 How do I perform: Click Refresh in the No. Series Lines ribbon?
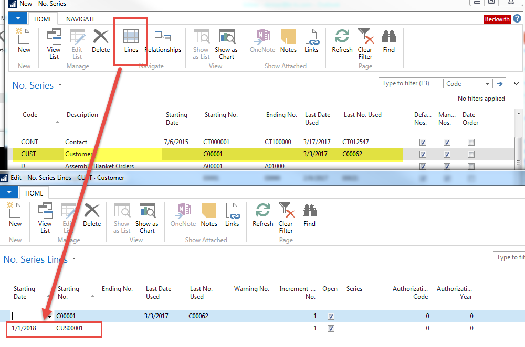click(262, 215)
